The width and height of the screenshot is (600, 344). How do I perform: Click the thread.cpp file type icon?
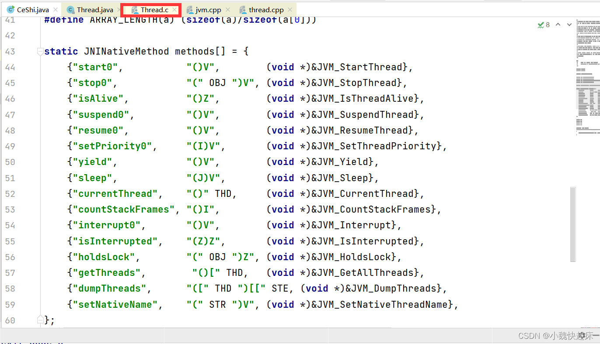click(243, 10)
